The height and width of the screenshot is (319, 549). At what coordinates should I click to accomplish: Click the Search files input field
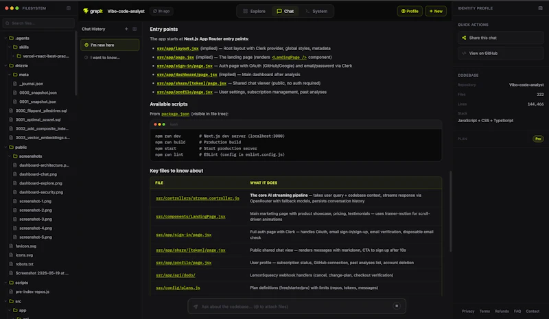tap(38, 23)
